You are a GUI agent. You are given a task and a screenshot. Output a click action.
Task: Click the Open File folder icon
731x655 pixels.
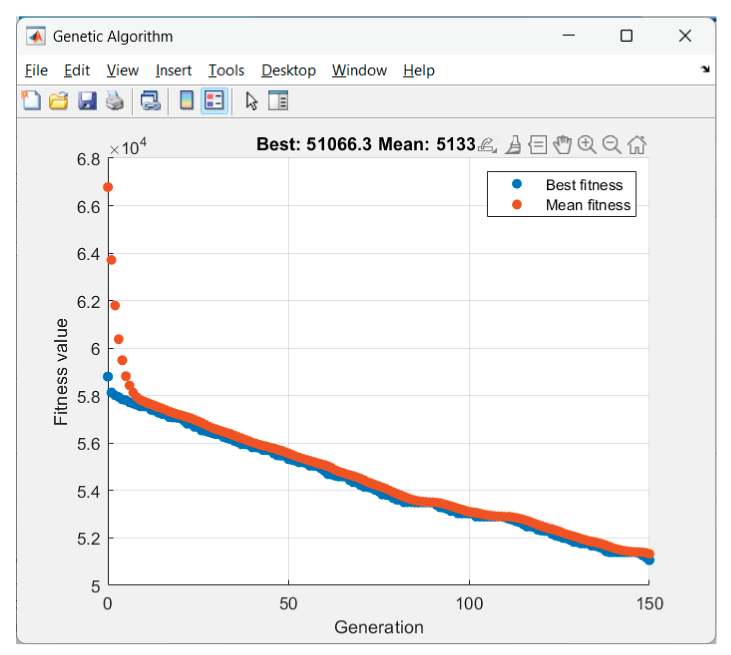(x=59, y=101)
